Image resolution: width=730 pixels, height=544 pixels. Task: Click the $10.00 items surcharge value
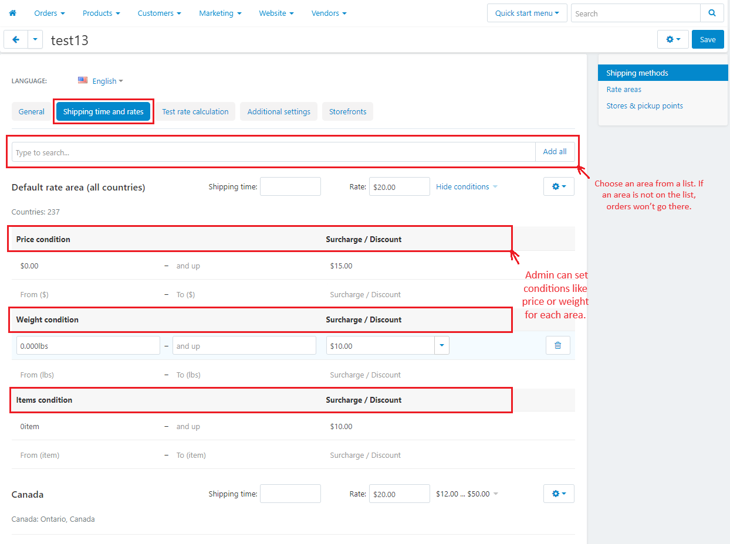[342, 426]
